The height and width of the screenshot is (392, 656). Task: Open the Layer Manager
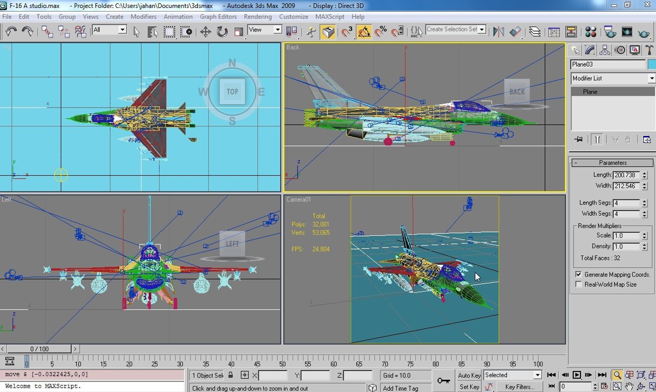click(x=534, y=32)
